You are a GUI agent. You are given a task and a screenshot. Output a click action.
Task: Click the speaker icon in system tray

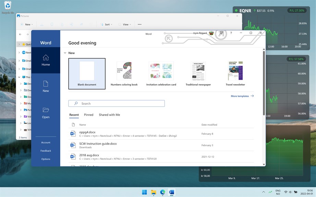click(x=290, y=192)
